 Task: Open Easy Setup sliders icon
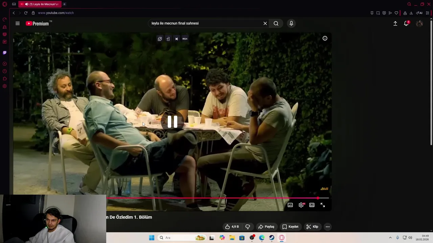[x=427, y=13]
